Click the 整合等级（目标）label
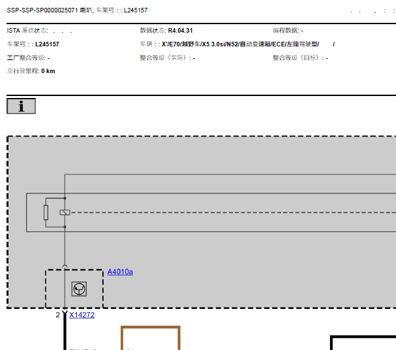The image size is (396, 350). click(x=298, y=58)
